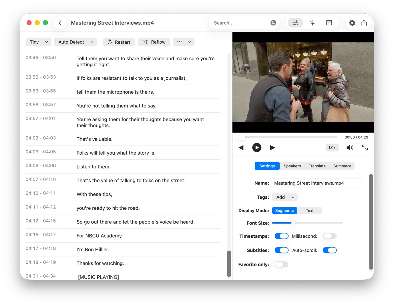Click the timestamp 04:16 - 04:17
394x306 pixels.
coord(41,235)
